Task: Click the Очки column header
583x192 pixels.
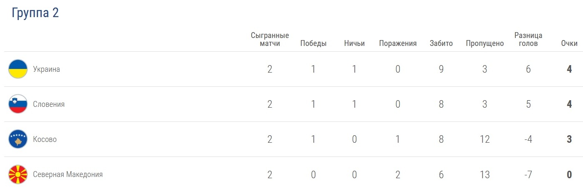Action: tap(569, 43)
